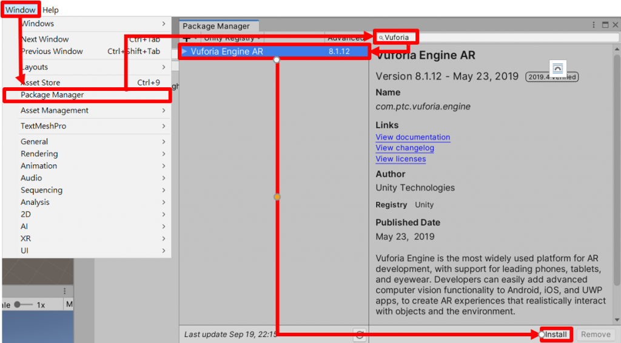Open the Game view options kebab
Screen dimensions: 621x343
(64, 291)
